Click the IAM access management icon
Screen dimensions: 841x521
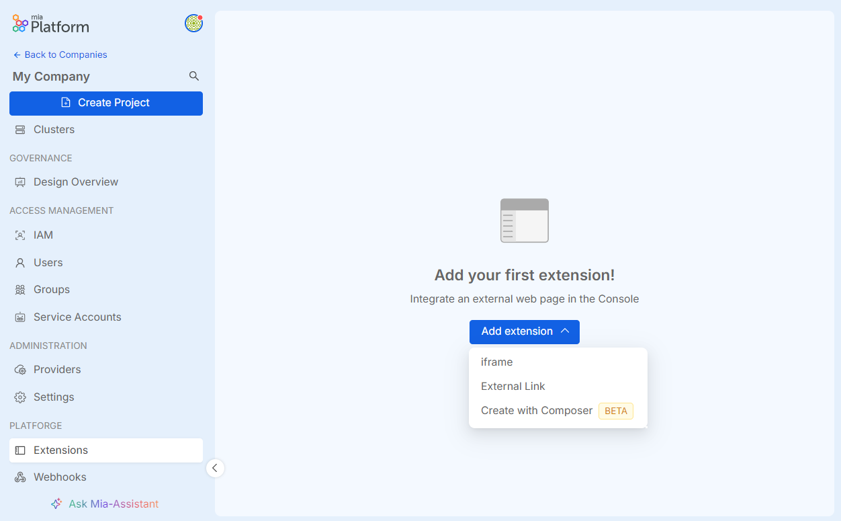point(20,235)
